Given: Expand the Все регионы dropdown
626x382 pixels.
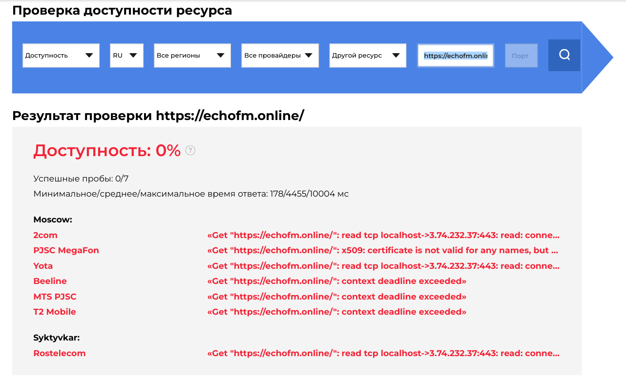Looking at the screenshot, I should point(192,56).
